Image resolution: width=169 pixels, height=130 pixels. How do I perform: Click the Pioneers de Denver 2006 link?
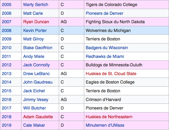pyautogui.click(x=104, y=13)
